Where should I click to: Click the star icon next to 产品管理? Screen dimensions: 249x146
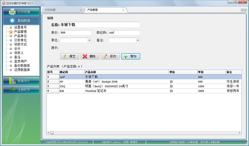pyautogui.click(x=11, y=32)
